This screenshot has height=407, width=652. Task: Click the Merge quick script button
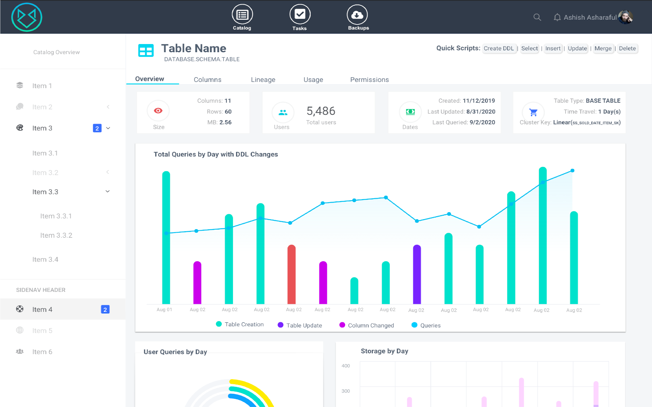click(x=603, y=48)
